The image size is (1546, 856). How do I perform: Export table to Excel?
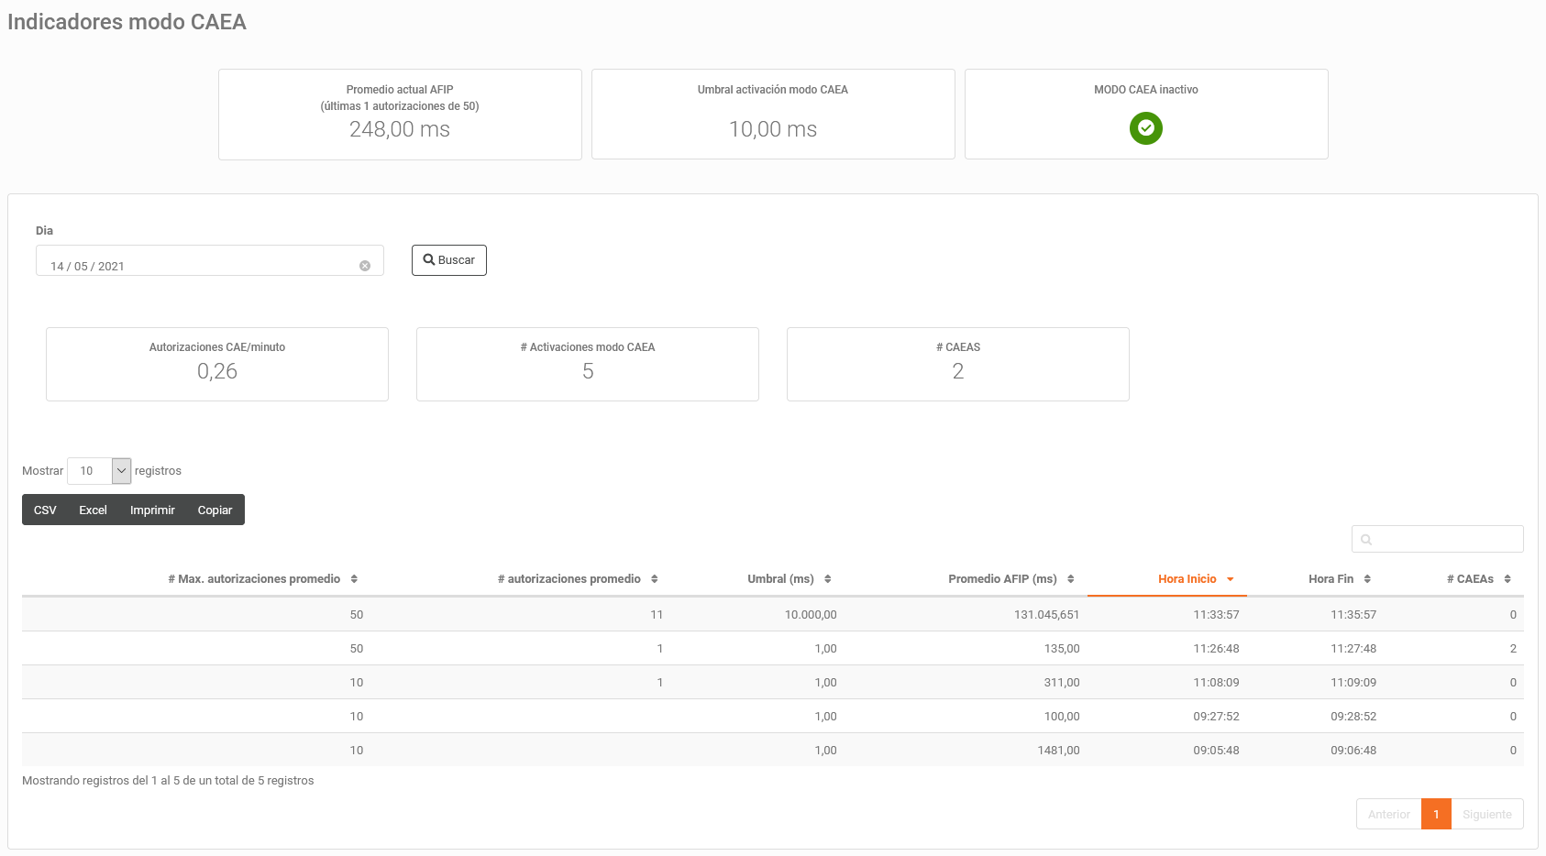93,510
